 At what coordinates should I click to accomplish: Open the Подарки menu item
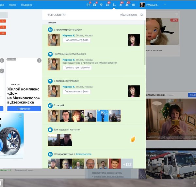pyautogui.click(x=26, y=5)
